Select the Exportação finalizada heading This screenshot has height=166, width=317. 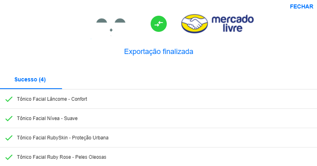tap(159, 52)
